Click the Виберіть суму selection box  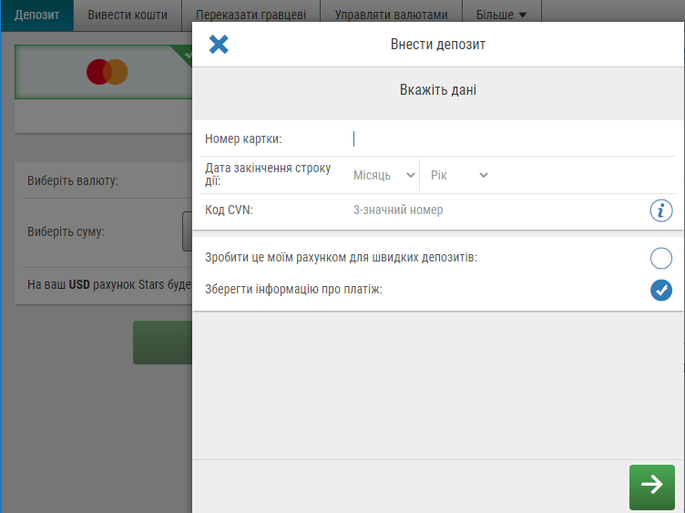187,231
